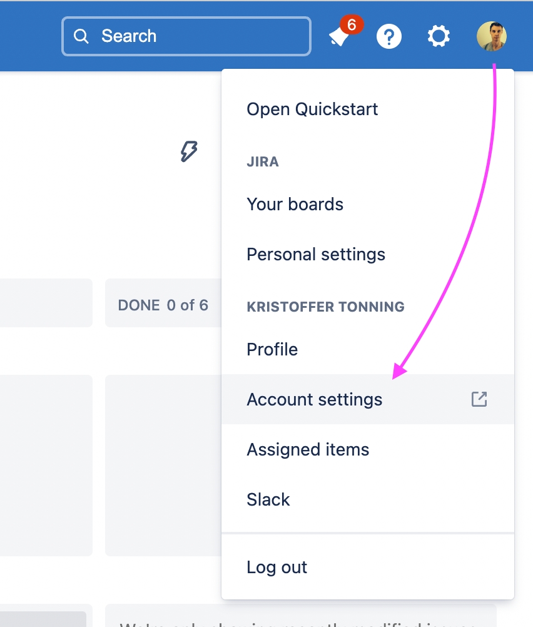Viewport: 533px width, 627px height.
Task: Open Account settings
Action: [315, 399]
